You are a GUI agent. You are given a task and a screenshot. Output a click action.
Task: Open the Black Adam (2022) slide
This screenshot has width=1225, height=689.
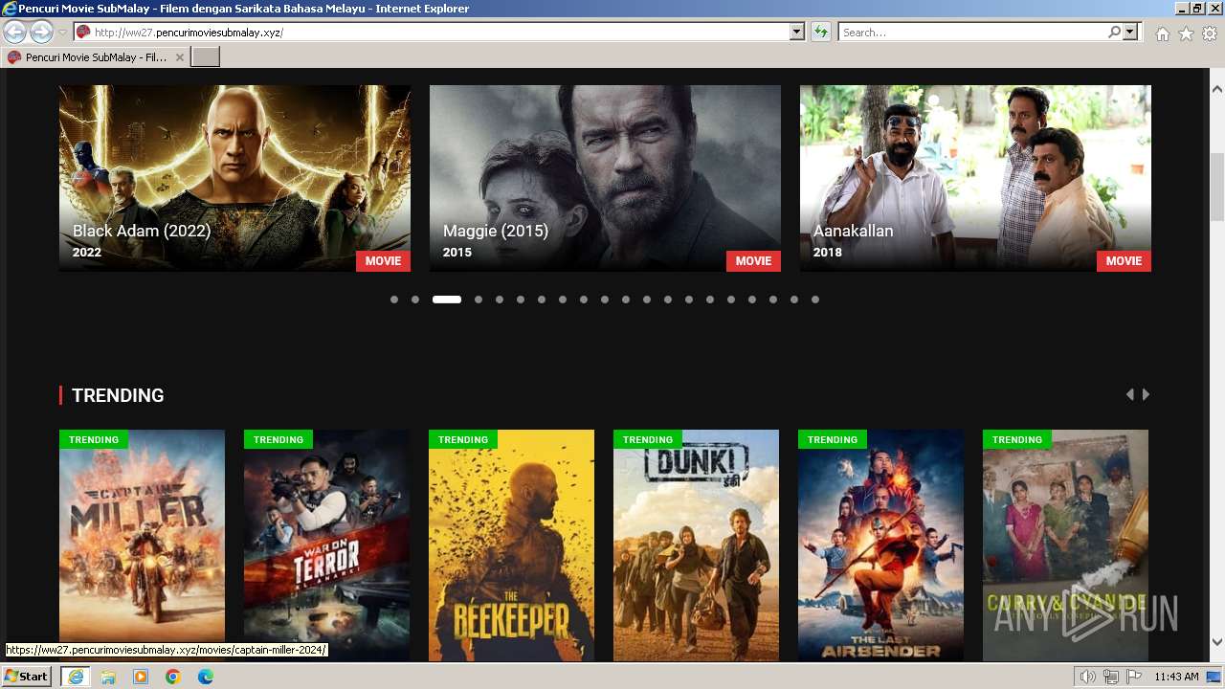234,178
